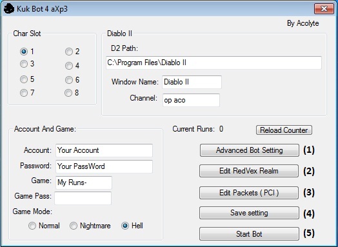Pick Char Slot 5
This screenshot has height=247, width=338.
[24, 79]
